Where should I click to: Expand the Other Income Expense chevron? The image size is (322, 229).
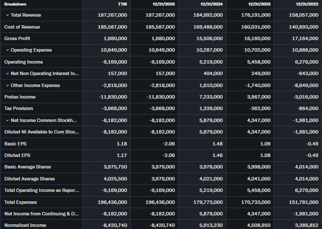[7, 85]
